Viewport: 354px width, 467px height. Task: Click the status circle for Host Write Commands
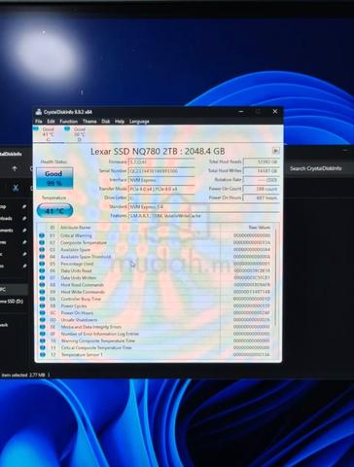click(x=42, y=292)
